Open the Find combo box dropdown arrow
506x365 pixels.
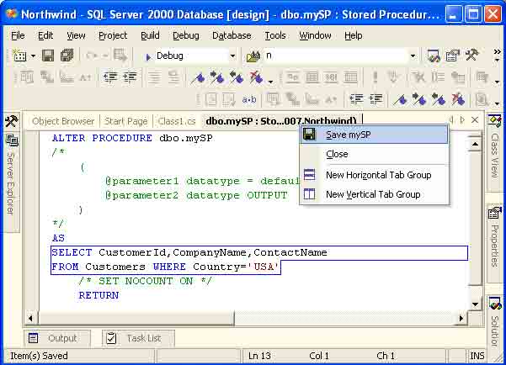[x=413, y=56]
